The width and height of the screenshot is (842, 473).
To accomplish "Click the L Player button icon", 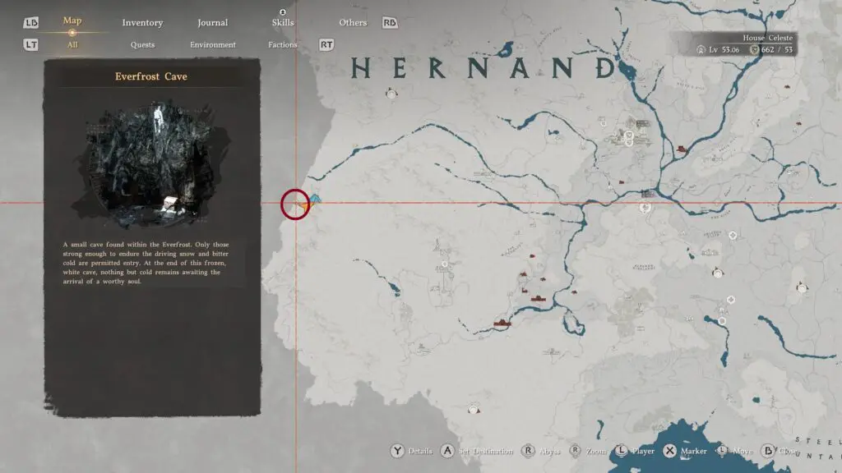I will 622,451.
